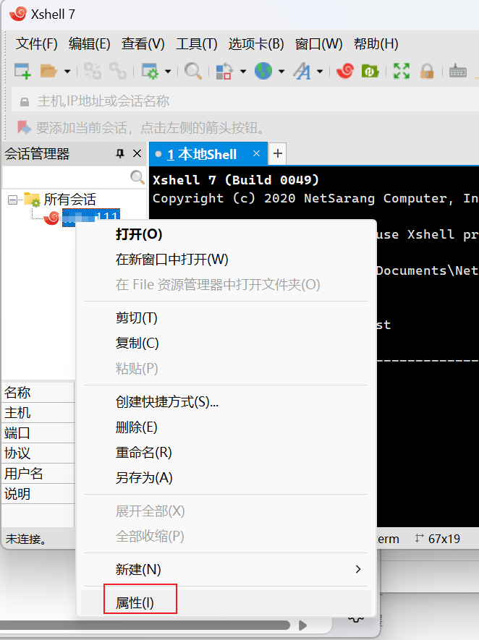Screen dimensions: 479x640
Task: Open the 选项卡(B) menu
Action: (256, 43)
